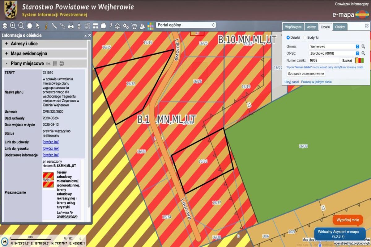Open the Link do uchwały link
The width and height of the screenshot is (371, 247).
(51, 142)
